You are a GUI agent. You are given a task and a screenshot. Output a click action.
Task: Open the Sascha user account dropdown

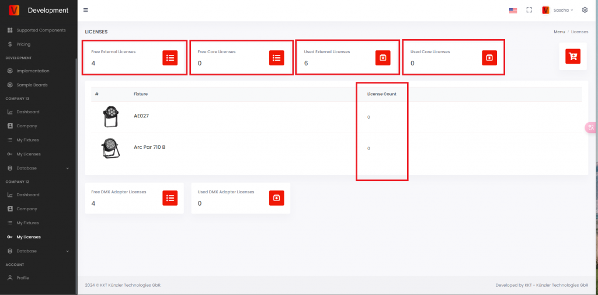point(558,10)
